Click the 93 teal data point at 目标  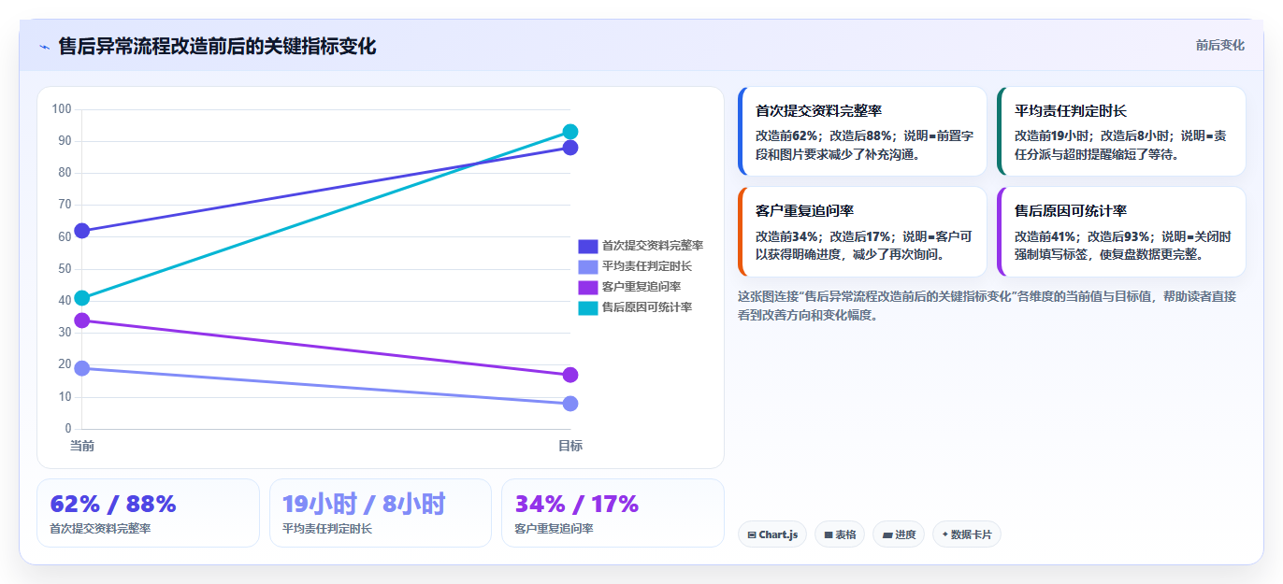click(x=570, y=132)
